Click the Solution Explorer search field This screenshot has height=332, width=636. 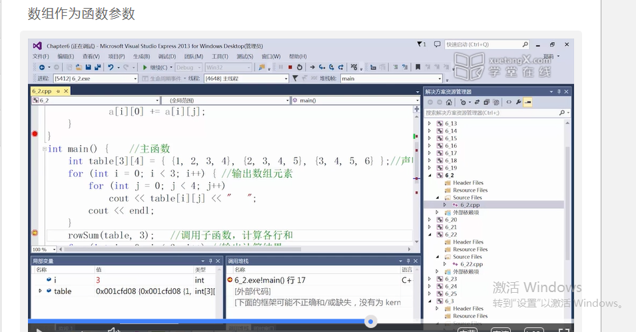point(497,112)
